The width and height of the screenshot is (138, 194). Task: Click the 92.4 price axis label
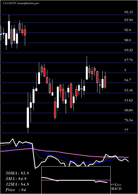(128, 30)
